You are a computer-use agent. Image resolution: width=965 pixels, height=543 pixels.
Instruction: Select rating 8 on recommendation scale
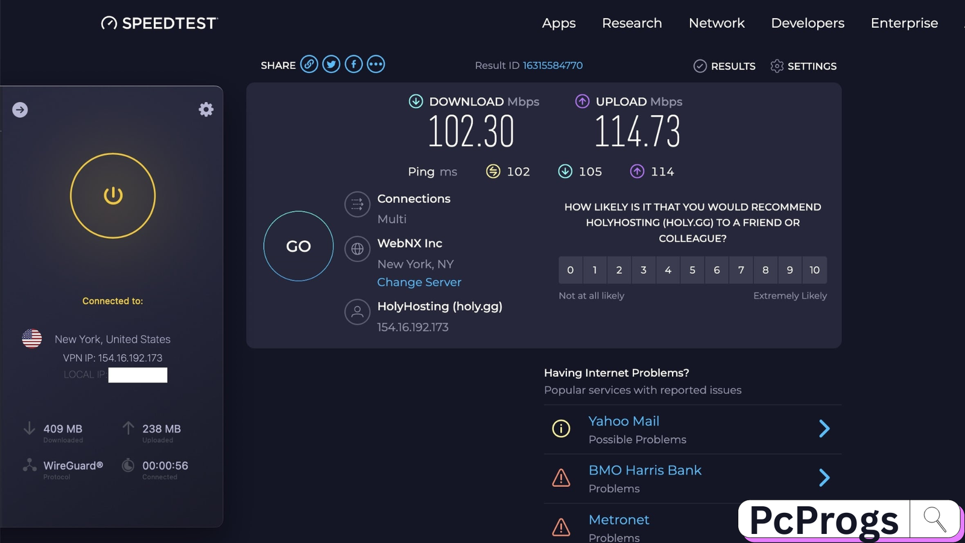pos(765,270)
